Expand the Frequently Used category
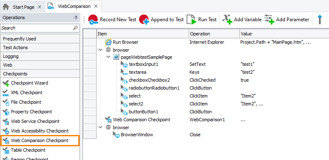 point(40,39)
